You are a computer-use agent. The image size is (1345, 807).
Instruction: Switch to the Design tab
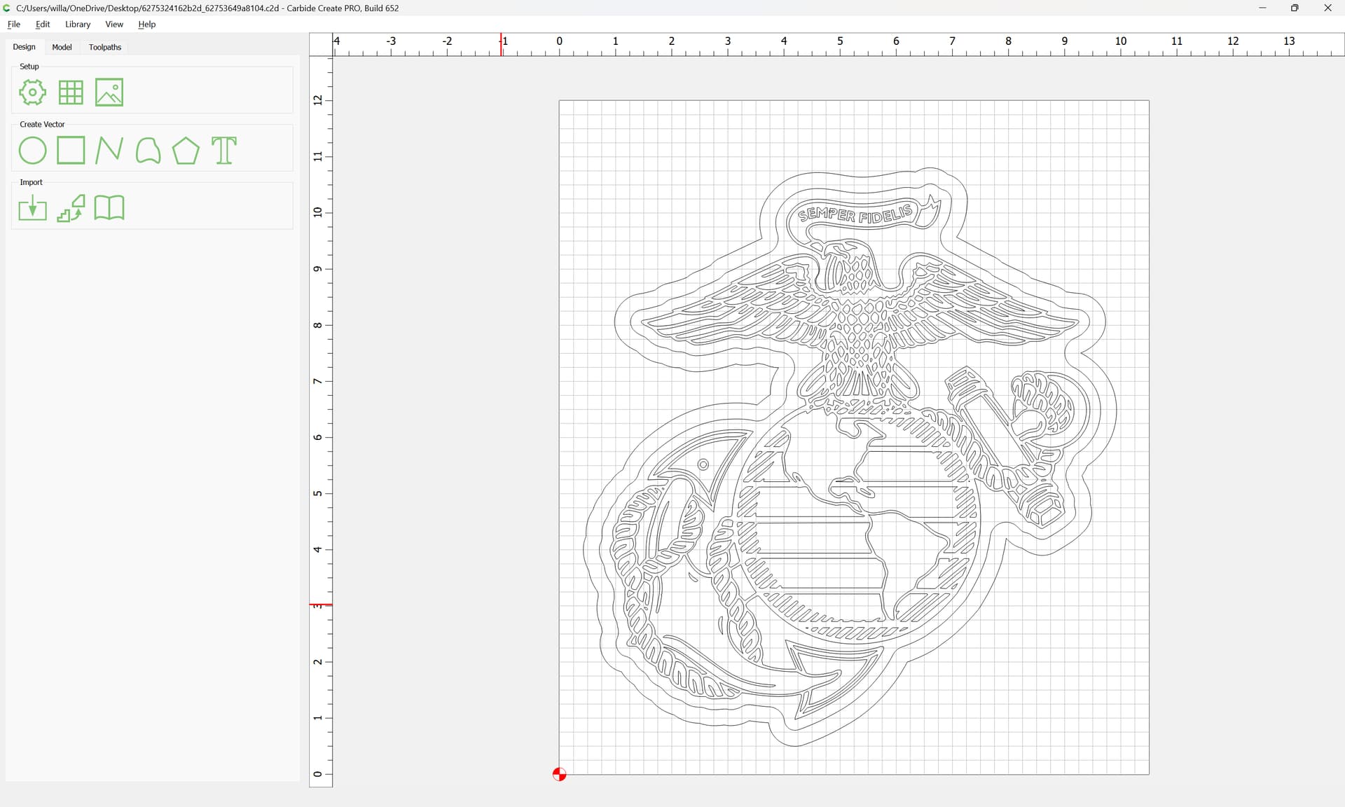click(x=24, y=47)
